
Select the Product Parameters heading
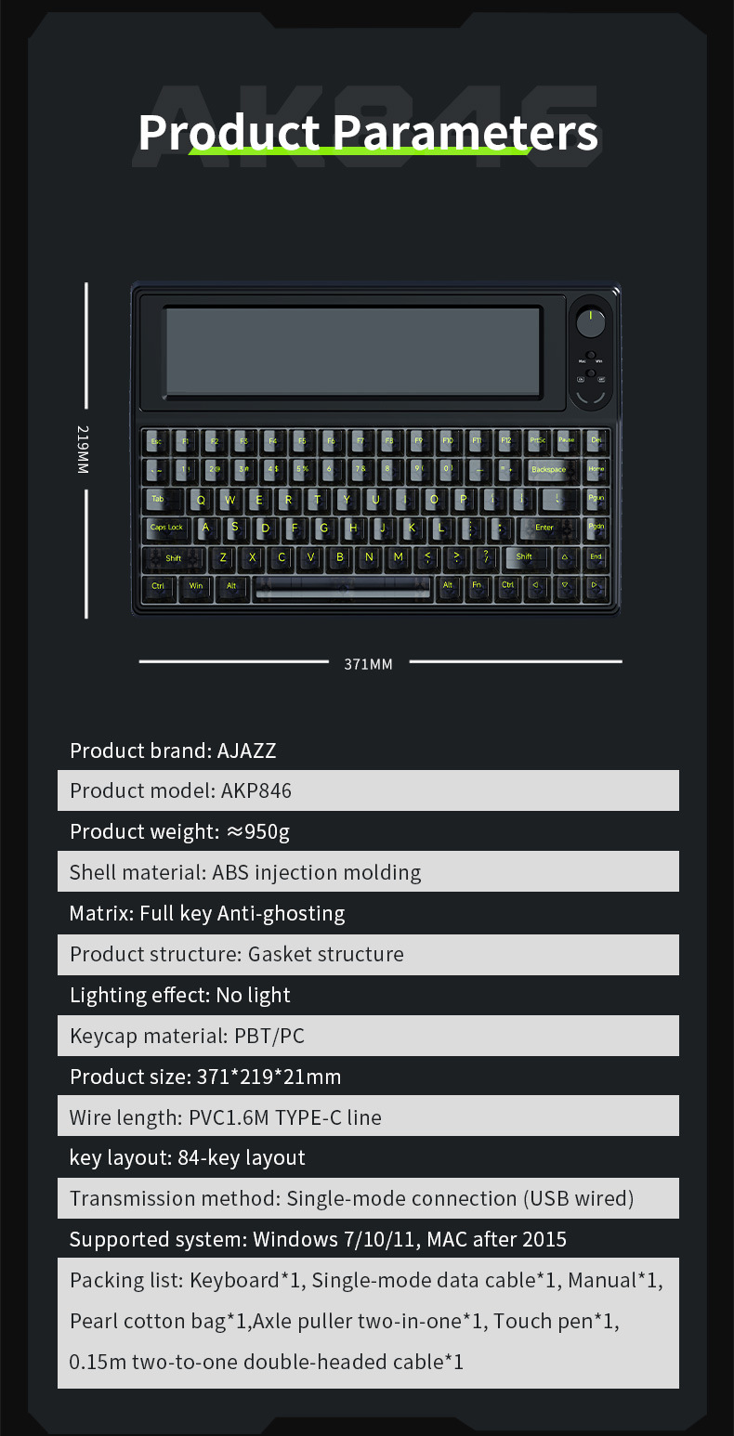368,132
